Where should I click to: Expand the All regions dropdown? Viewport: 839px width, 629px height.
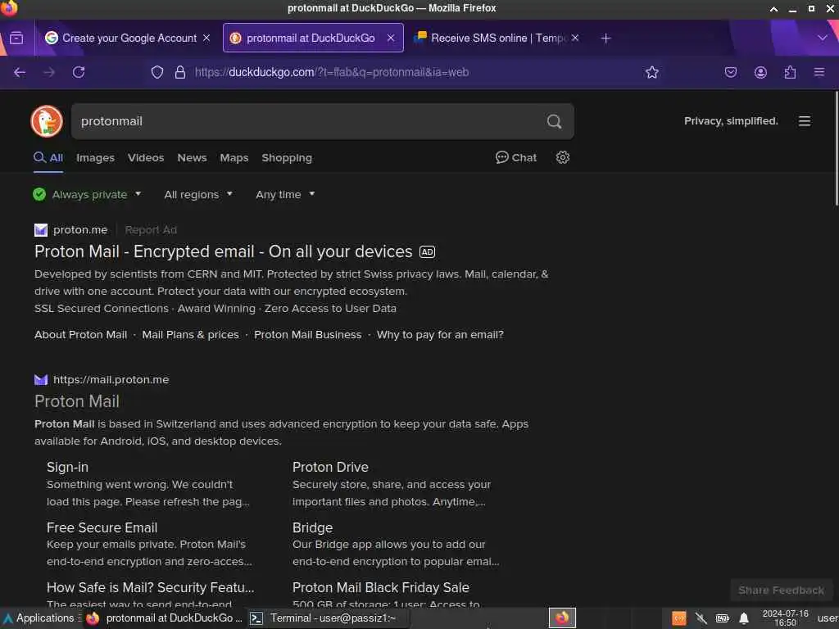pos(198,195)
